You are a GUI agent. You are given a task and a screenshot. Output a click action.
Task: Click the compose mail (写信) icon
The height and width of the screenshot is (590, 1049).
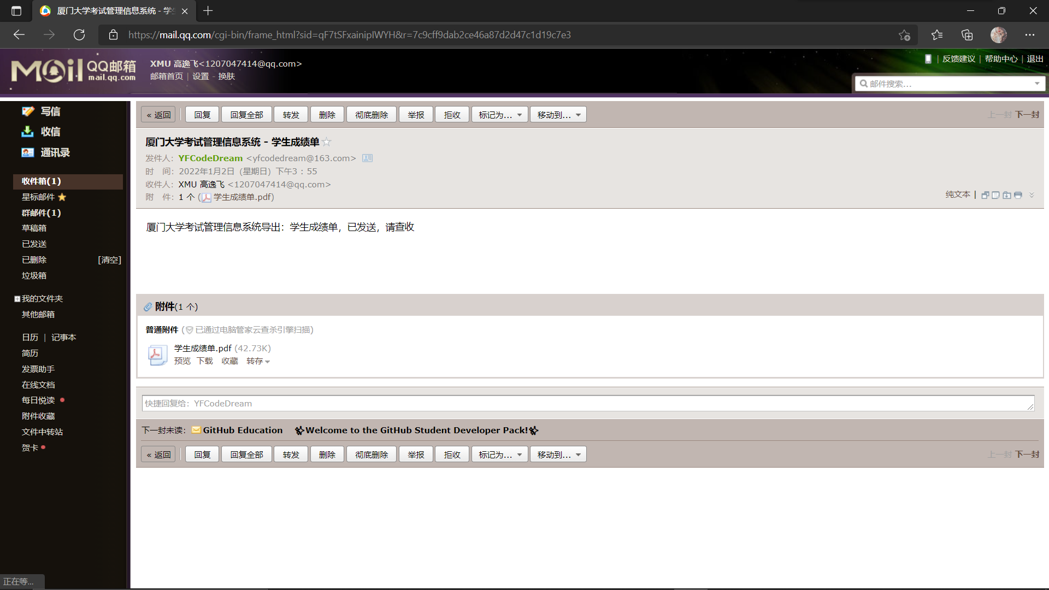28,111
